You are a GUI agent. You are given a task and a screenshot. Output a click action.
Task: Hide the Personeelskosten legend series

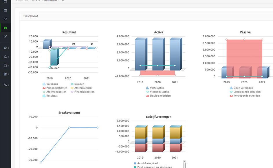[x=55, y=88]
